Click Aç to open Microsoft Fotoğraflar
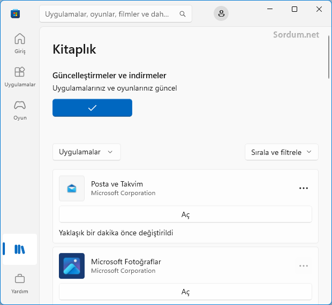The image size is (332, 305). pyautogui.click(x=185, y=292)
